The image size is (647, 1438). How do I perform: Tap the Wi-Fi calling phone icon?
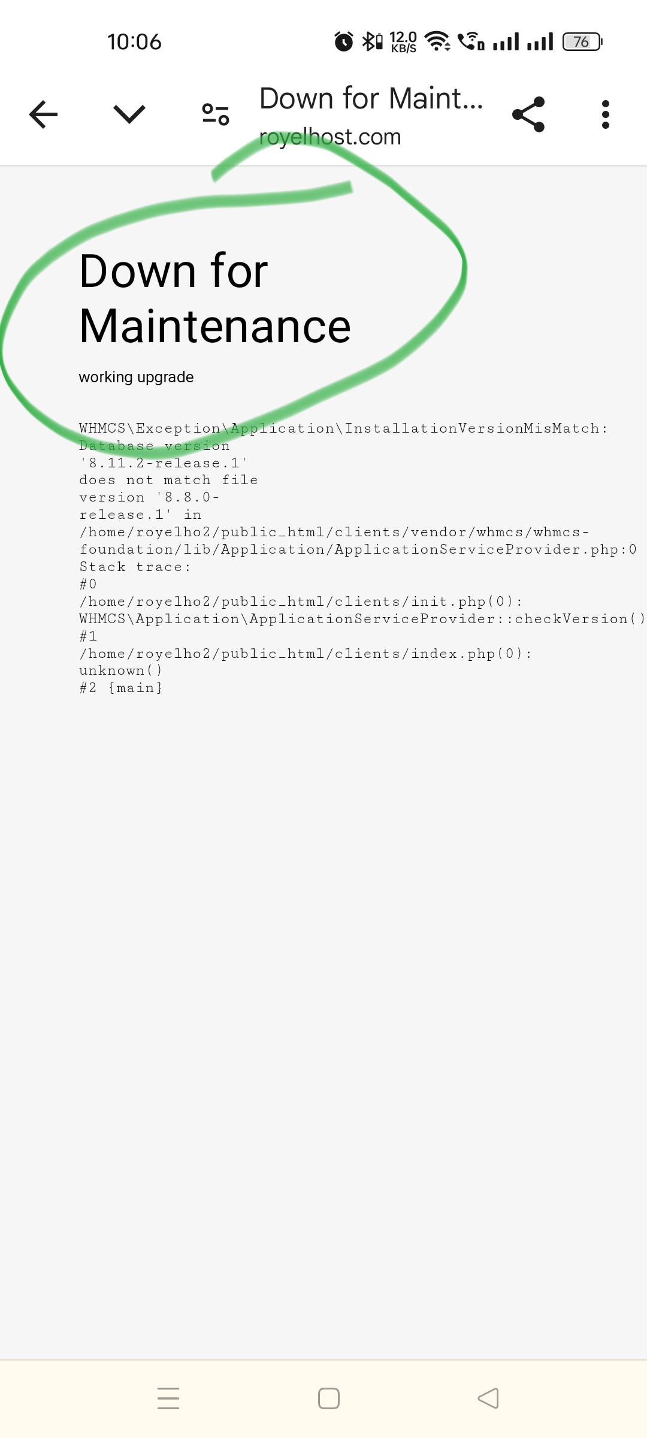pyautogui.click(x=471, y=41)
